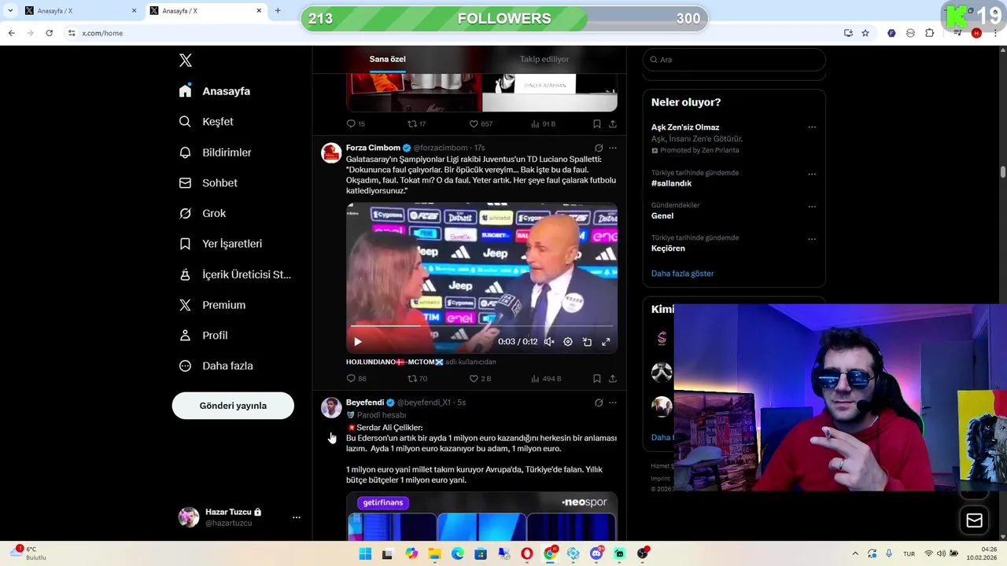The image size is (1007, 566).
Task: Open video settings gear
Action: point(568,342)
